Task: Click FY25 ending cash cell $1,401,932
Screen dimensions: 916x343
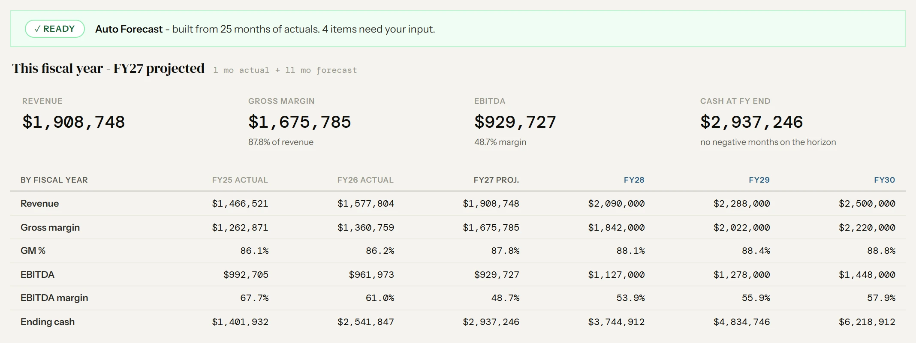Action: coord(240,322)
